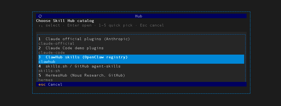Click the number 4 quick-pick marker
The image size is (281, 106).
tap(40, 66)
